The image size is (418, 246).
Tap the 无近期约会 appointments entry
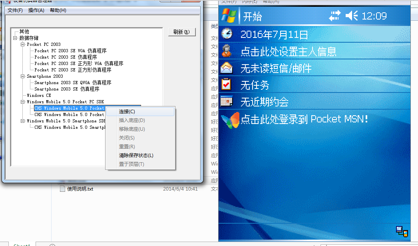(x=265, y=102)
